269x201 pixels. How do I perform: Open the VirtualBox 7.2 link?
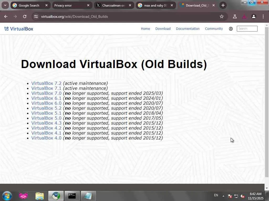tap(46, 83)
